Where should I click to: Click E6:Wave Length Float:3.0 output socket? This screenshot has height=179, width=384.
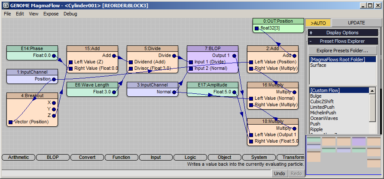click(114, 92)
